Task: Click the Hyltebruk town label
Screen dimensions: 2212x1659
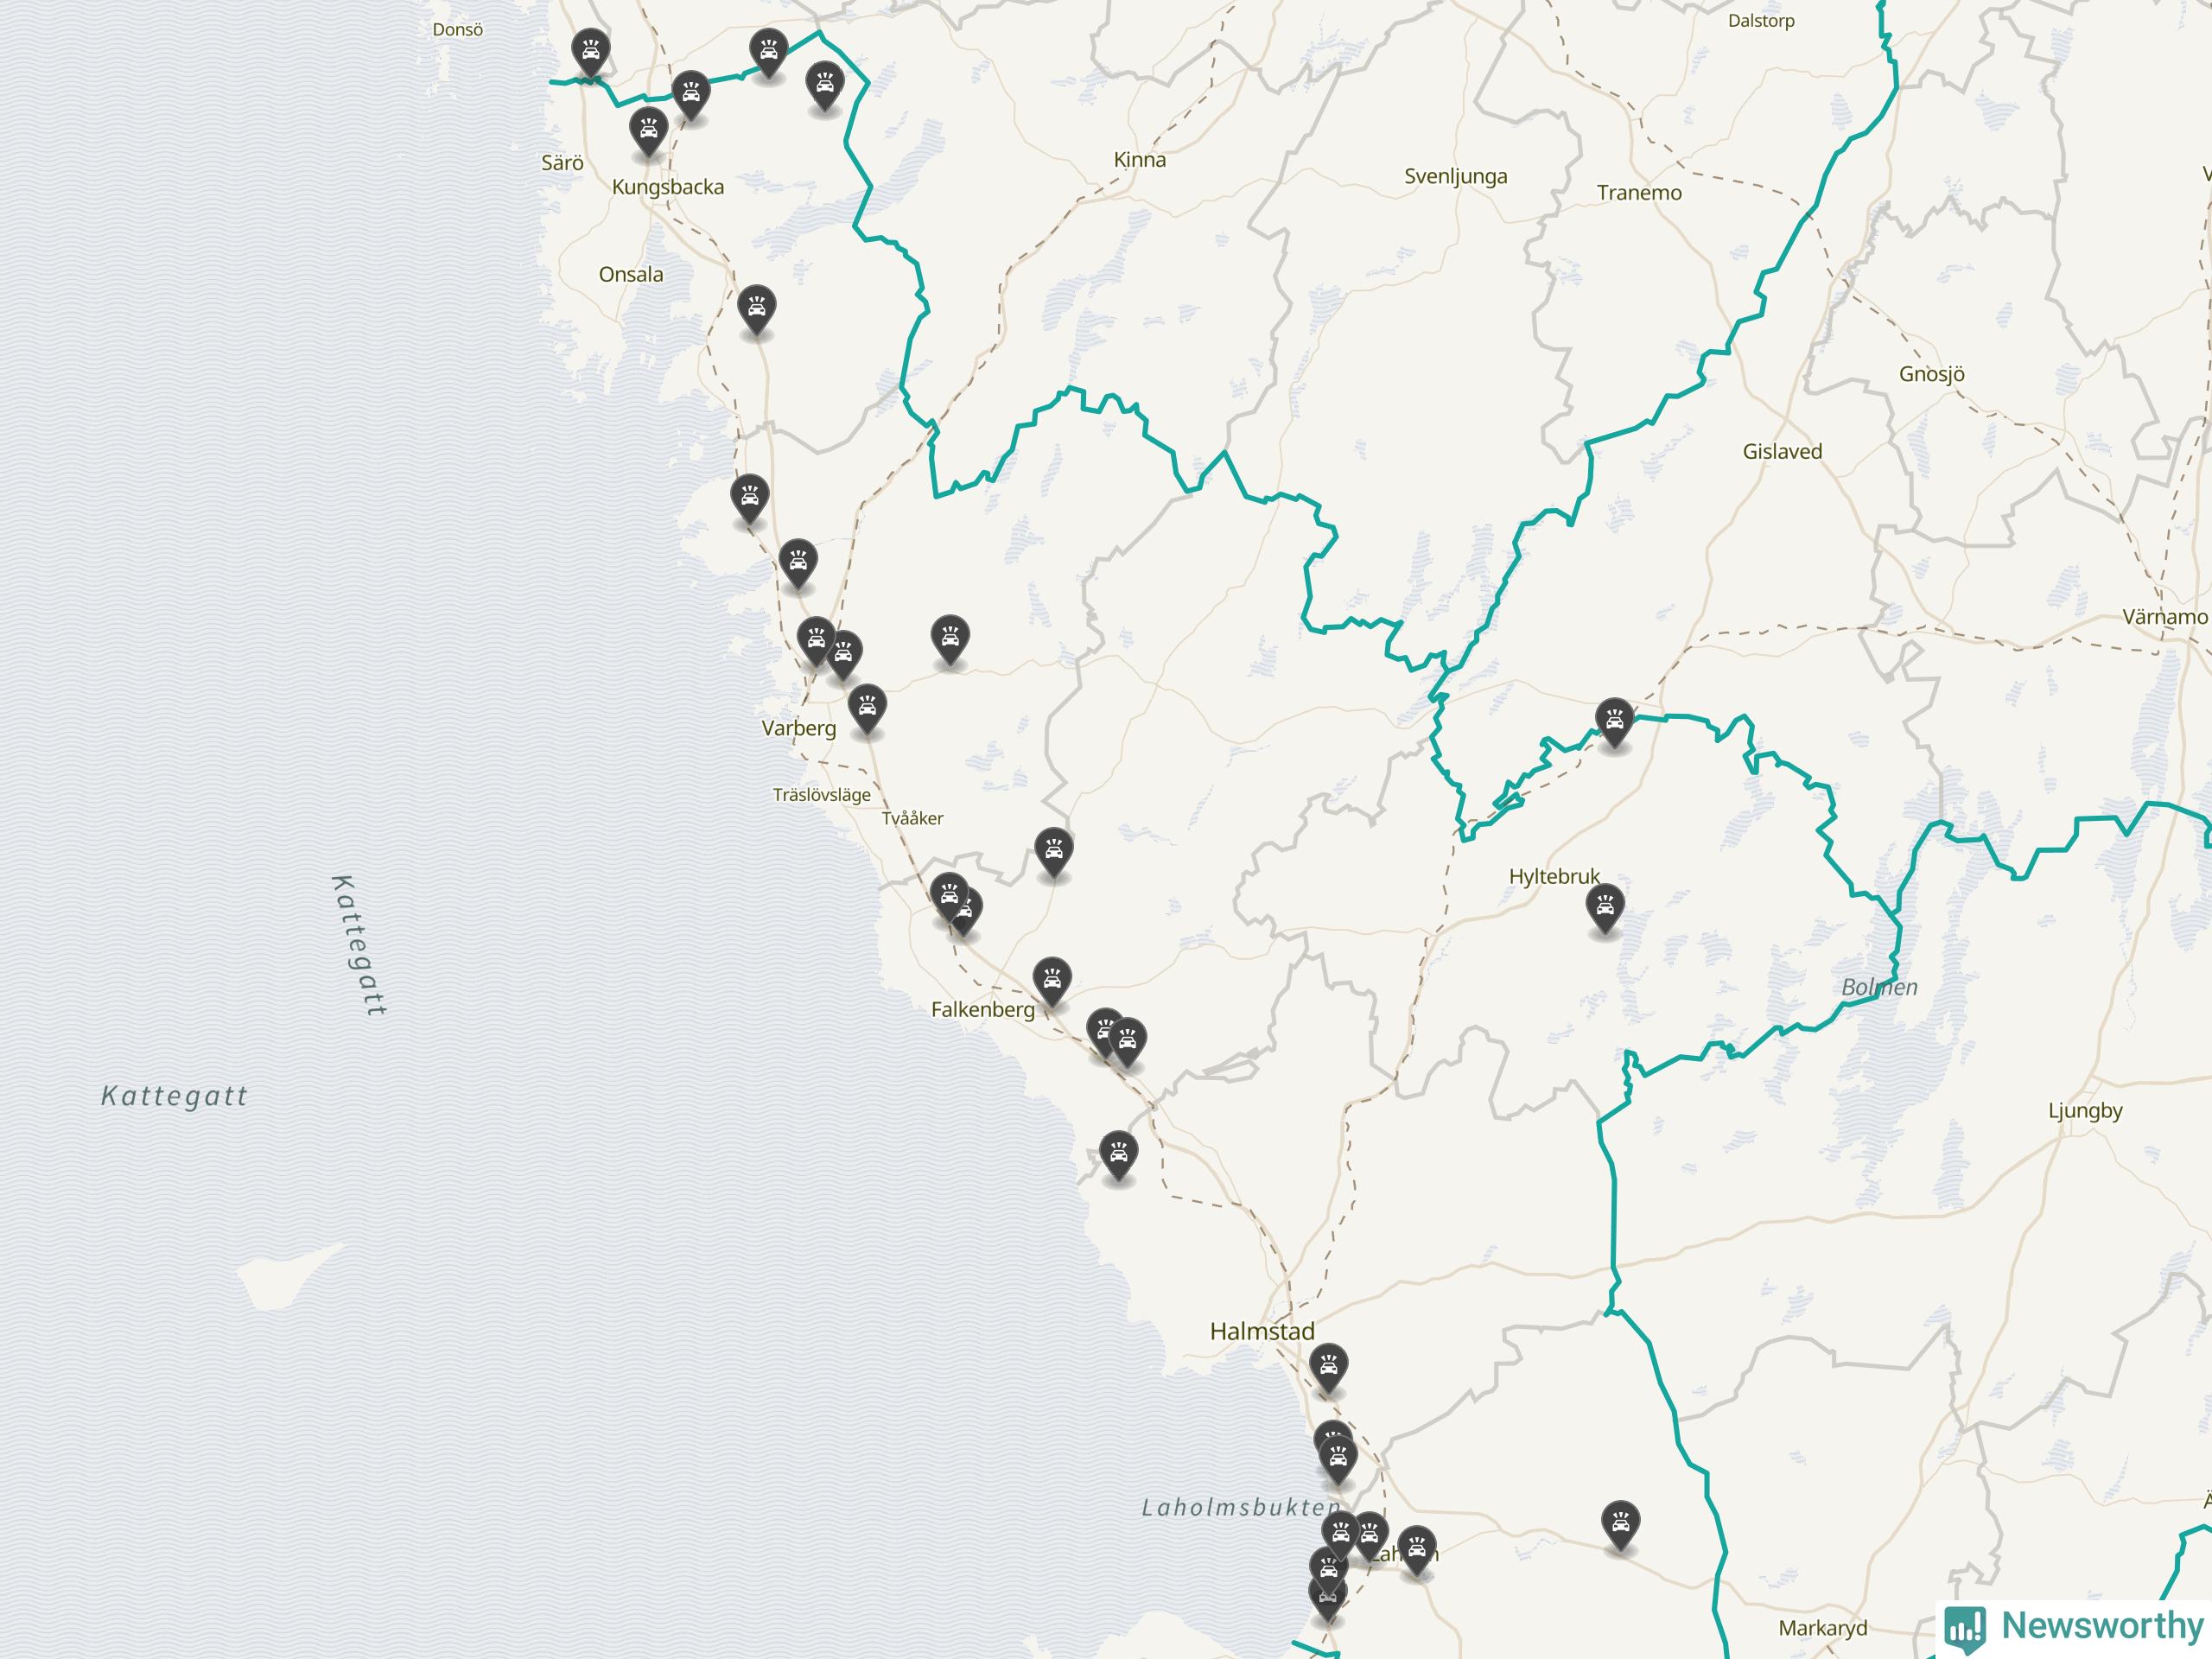Action: [x=1554, y=876]
